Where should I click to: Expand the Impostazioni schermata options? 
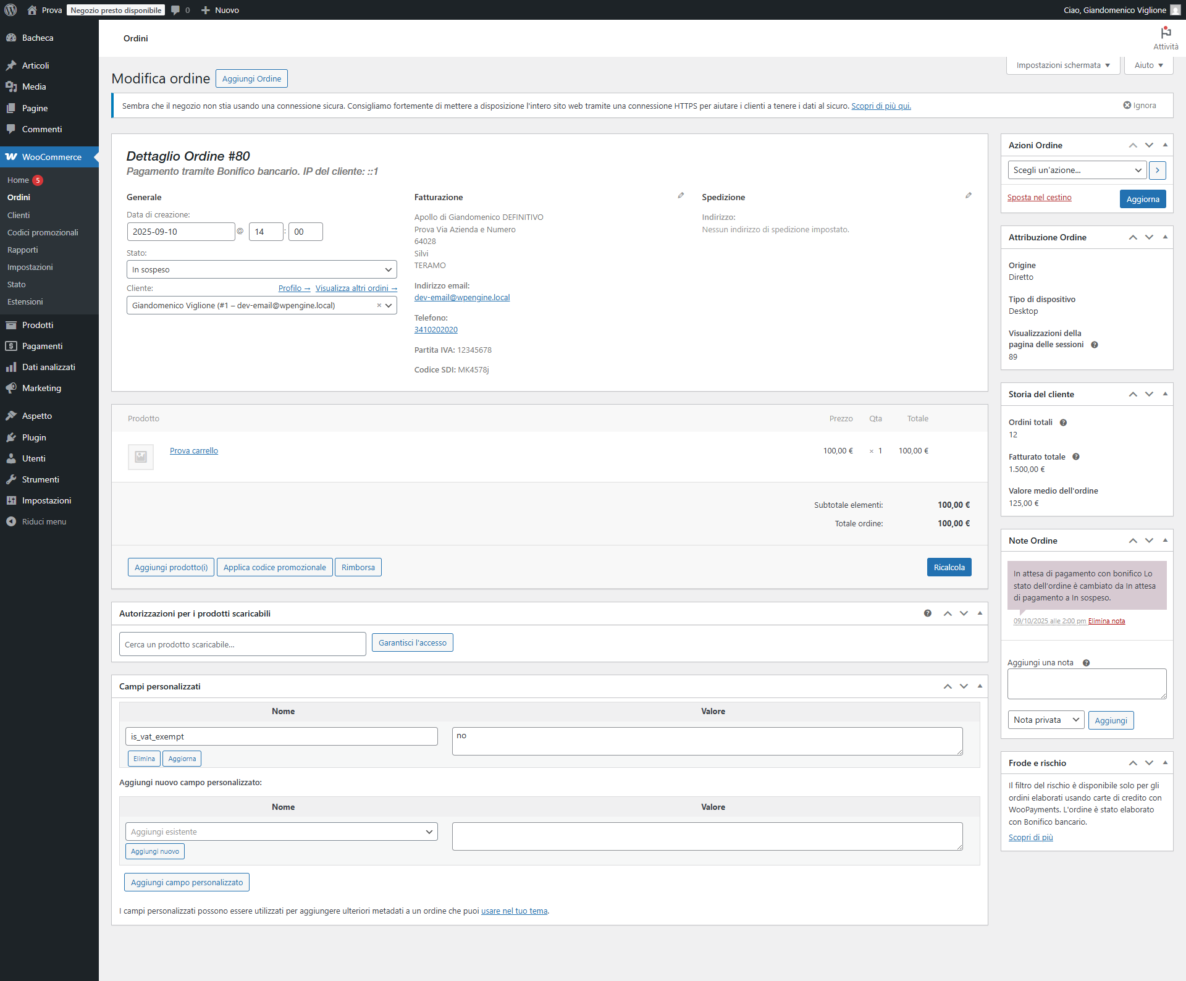[1062, 65]
